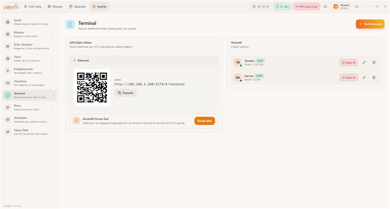Expand the Yapay Zeka row chevron
The width and height of the screenshot is (390, 209).
pyautogui.click(x=53, y=132)
